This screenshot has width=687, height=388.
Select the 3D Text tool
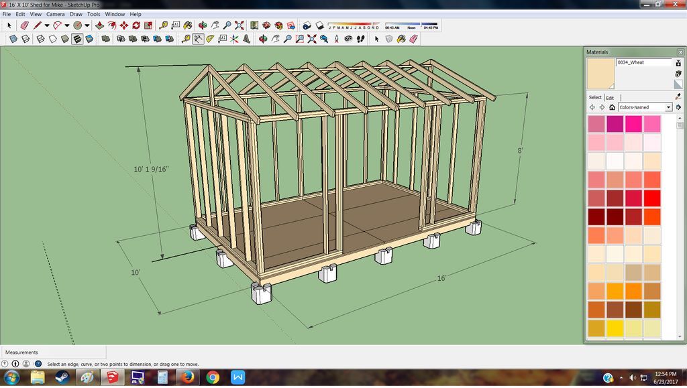[x=247, y=39]
